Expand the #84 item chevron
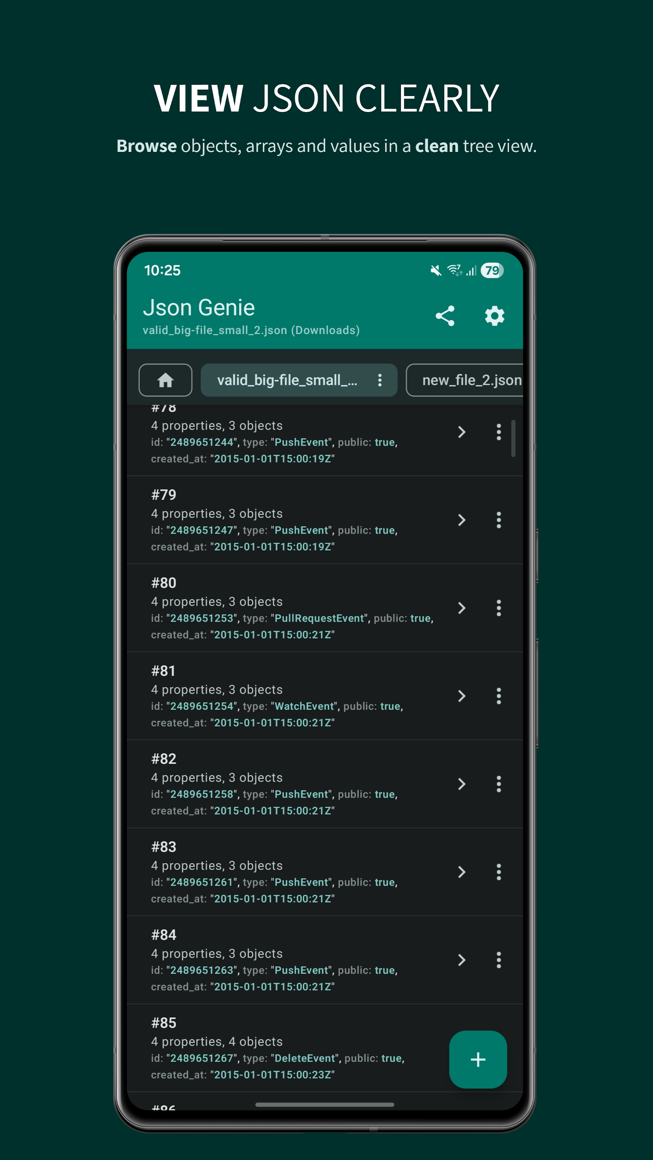653x1160 pixels. coord(462,960)
